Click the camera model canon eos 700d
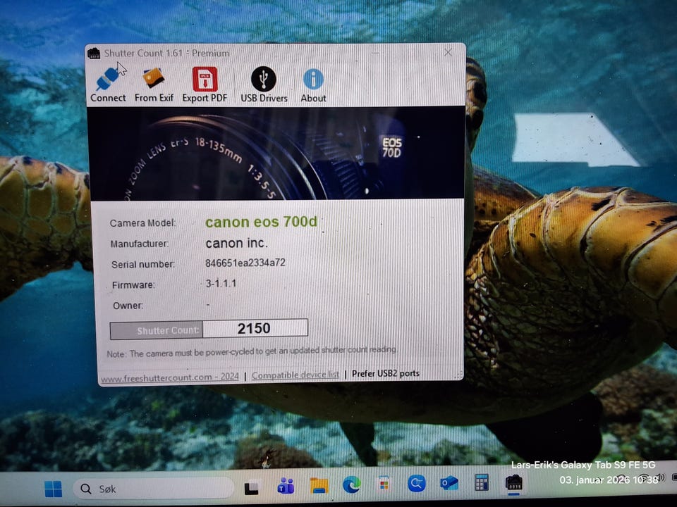Screen dimensions: 677x507 [x=261, y=222]
